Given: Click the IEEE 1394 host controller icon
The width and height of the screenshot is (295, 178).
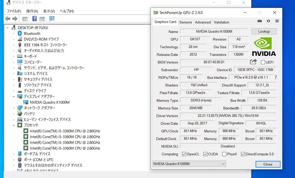Looking at the screenshot, I should 20,45.
